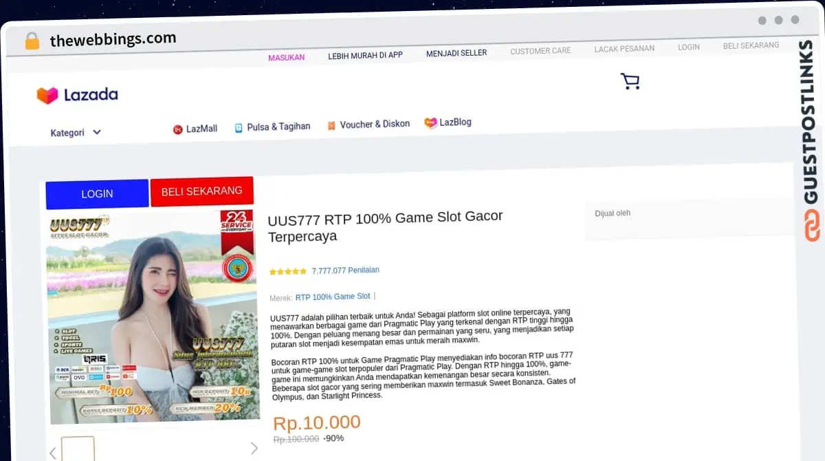Select the product thumbnail below main image
Image resolution: width=825 pixels, height=461 pixels.
pyautogui.click(x=78, y=449)
